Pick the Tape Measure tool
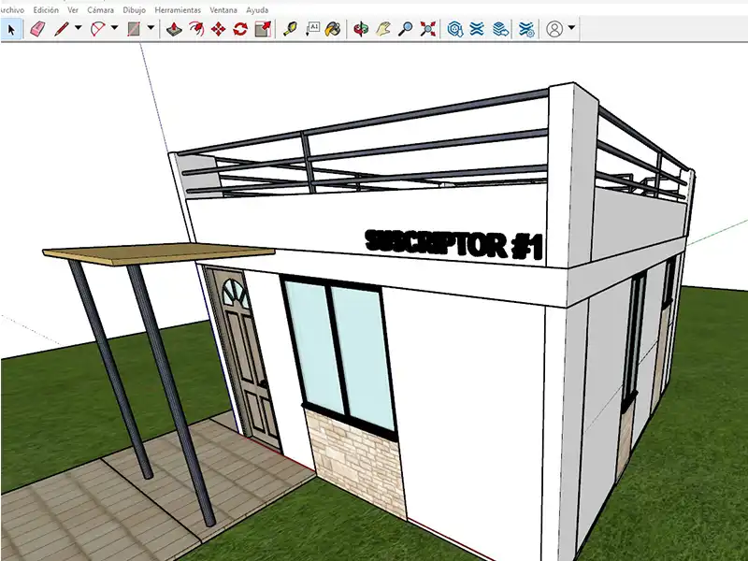The image size is (748, 561). (291, 29)
